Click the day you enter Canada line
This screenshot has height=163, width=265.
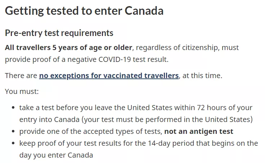(56, 155)
